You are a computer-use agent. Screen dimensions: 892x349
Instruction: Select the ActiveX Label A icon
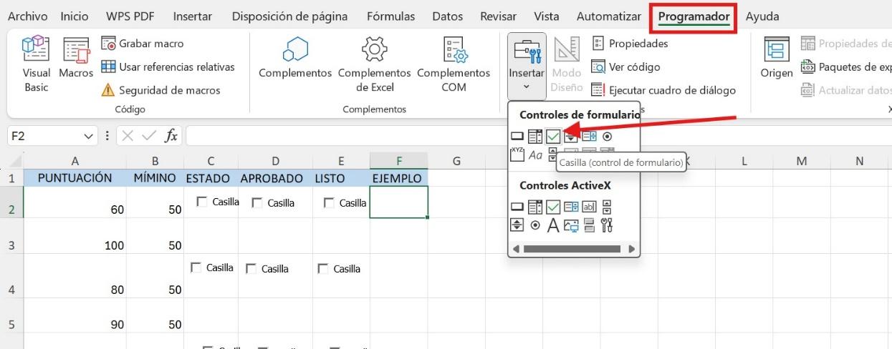(x=553, y=226)
